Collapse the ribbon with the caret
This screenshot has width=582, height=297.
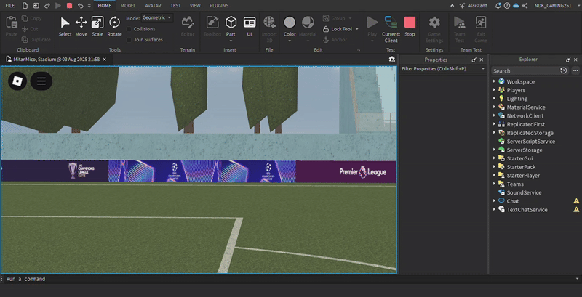coord(452,6)
